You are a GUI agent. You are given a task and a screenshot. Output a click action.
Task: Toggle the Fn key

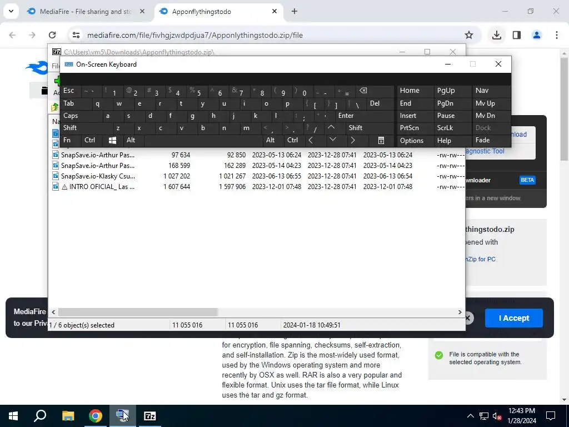pyautogui.click(x=70, y=140)
